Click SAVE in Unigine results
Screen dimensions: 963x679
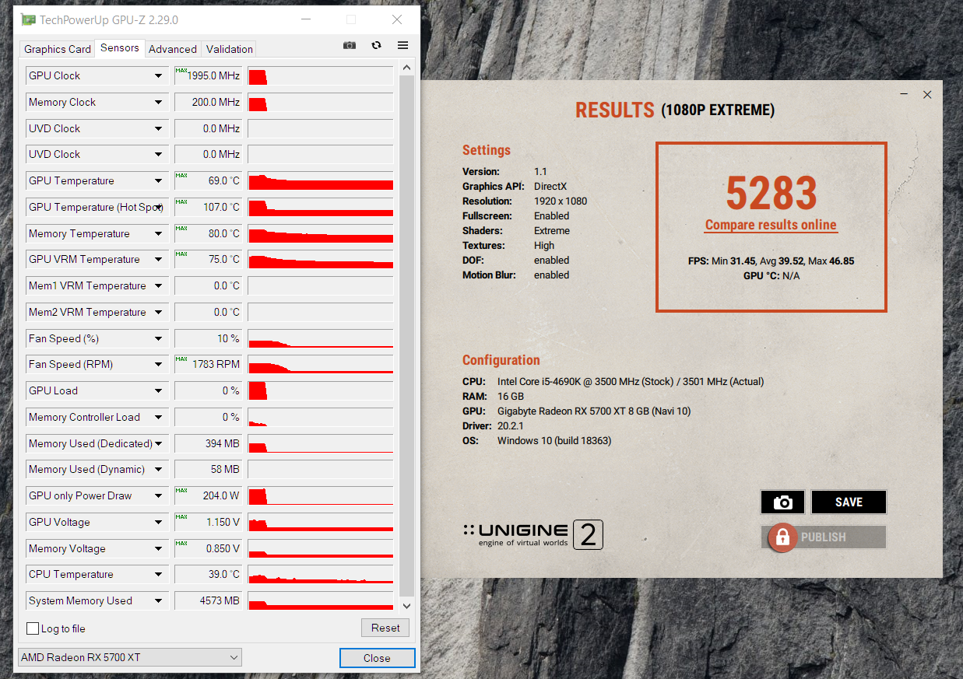pyautogui.click(x=849, y=502)
